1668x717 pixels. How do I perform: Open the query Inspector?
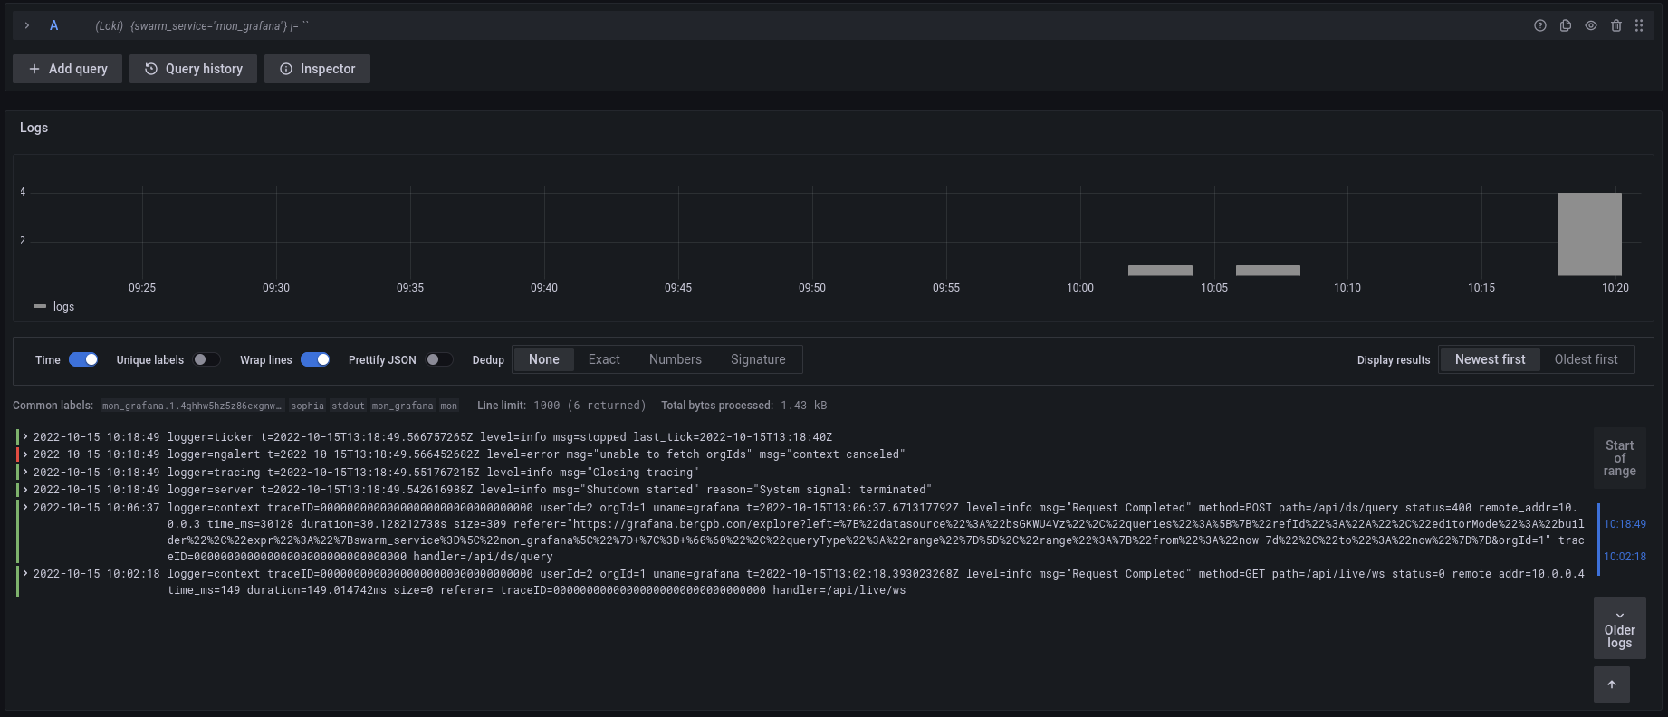coord(317,69)
